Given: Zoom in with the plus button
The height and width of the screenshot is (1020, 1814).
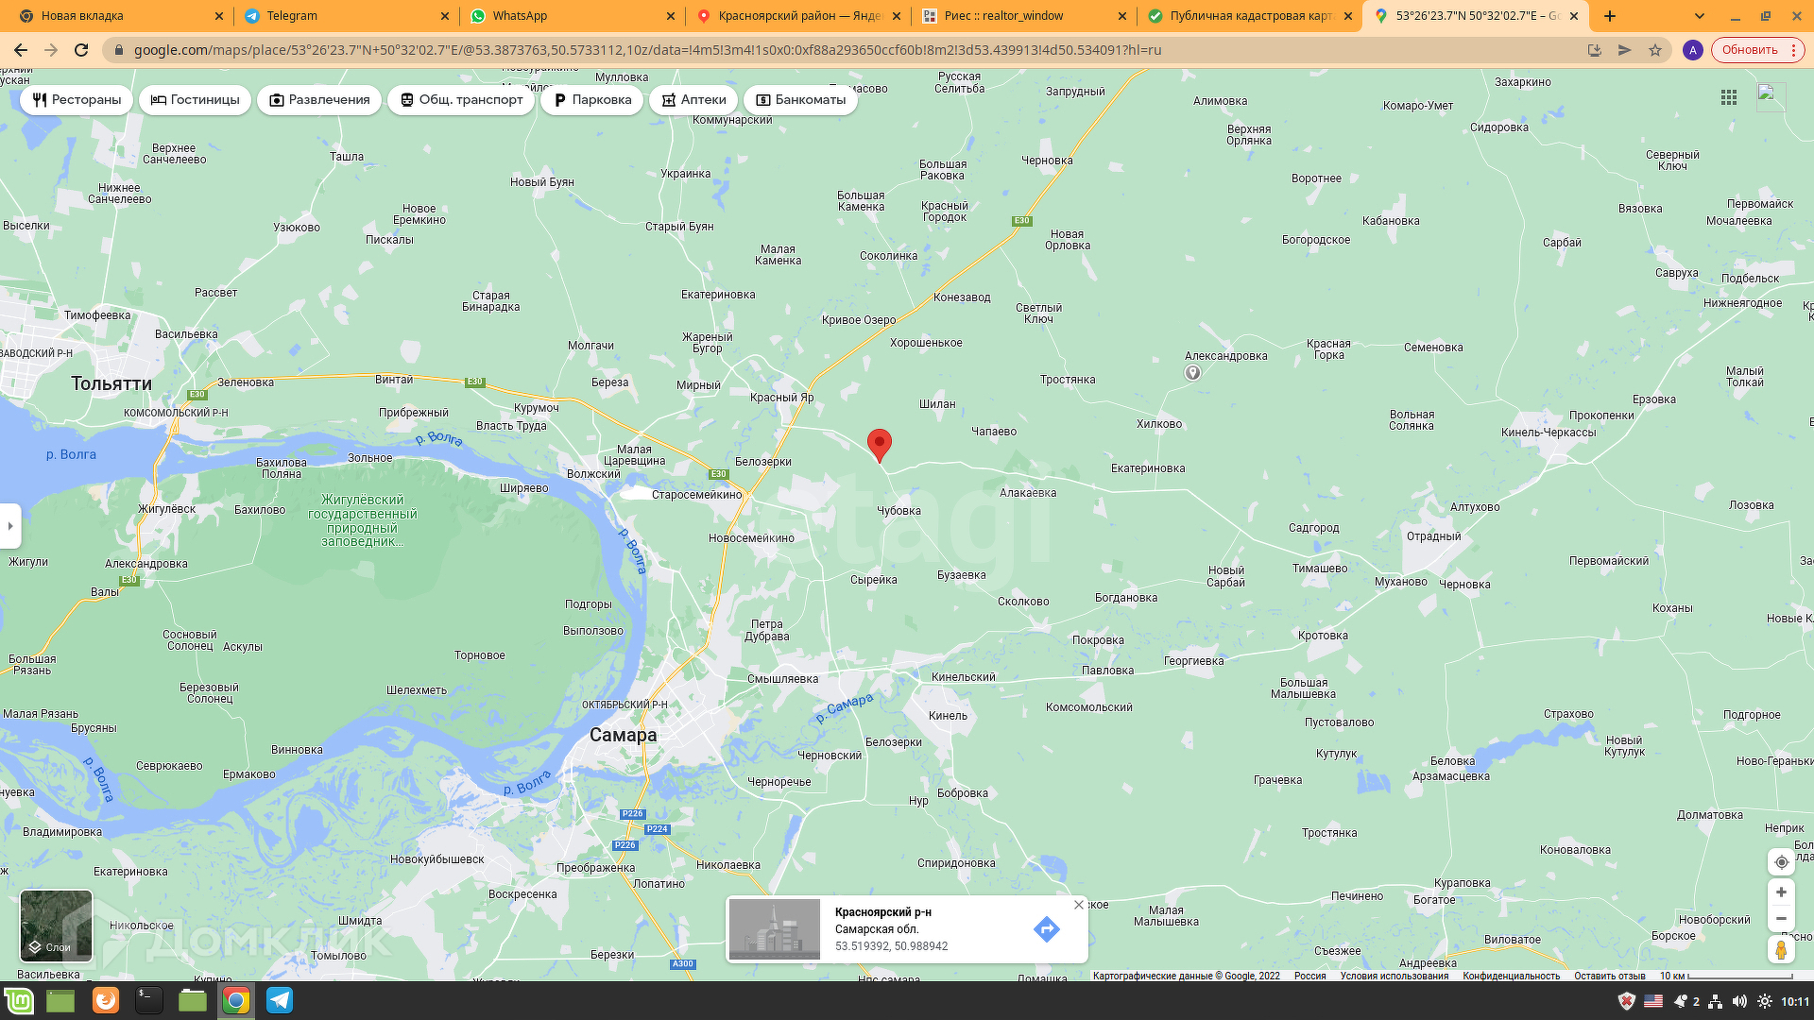Looking at the screenshot, I should point(1781,892).
